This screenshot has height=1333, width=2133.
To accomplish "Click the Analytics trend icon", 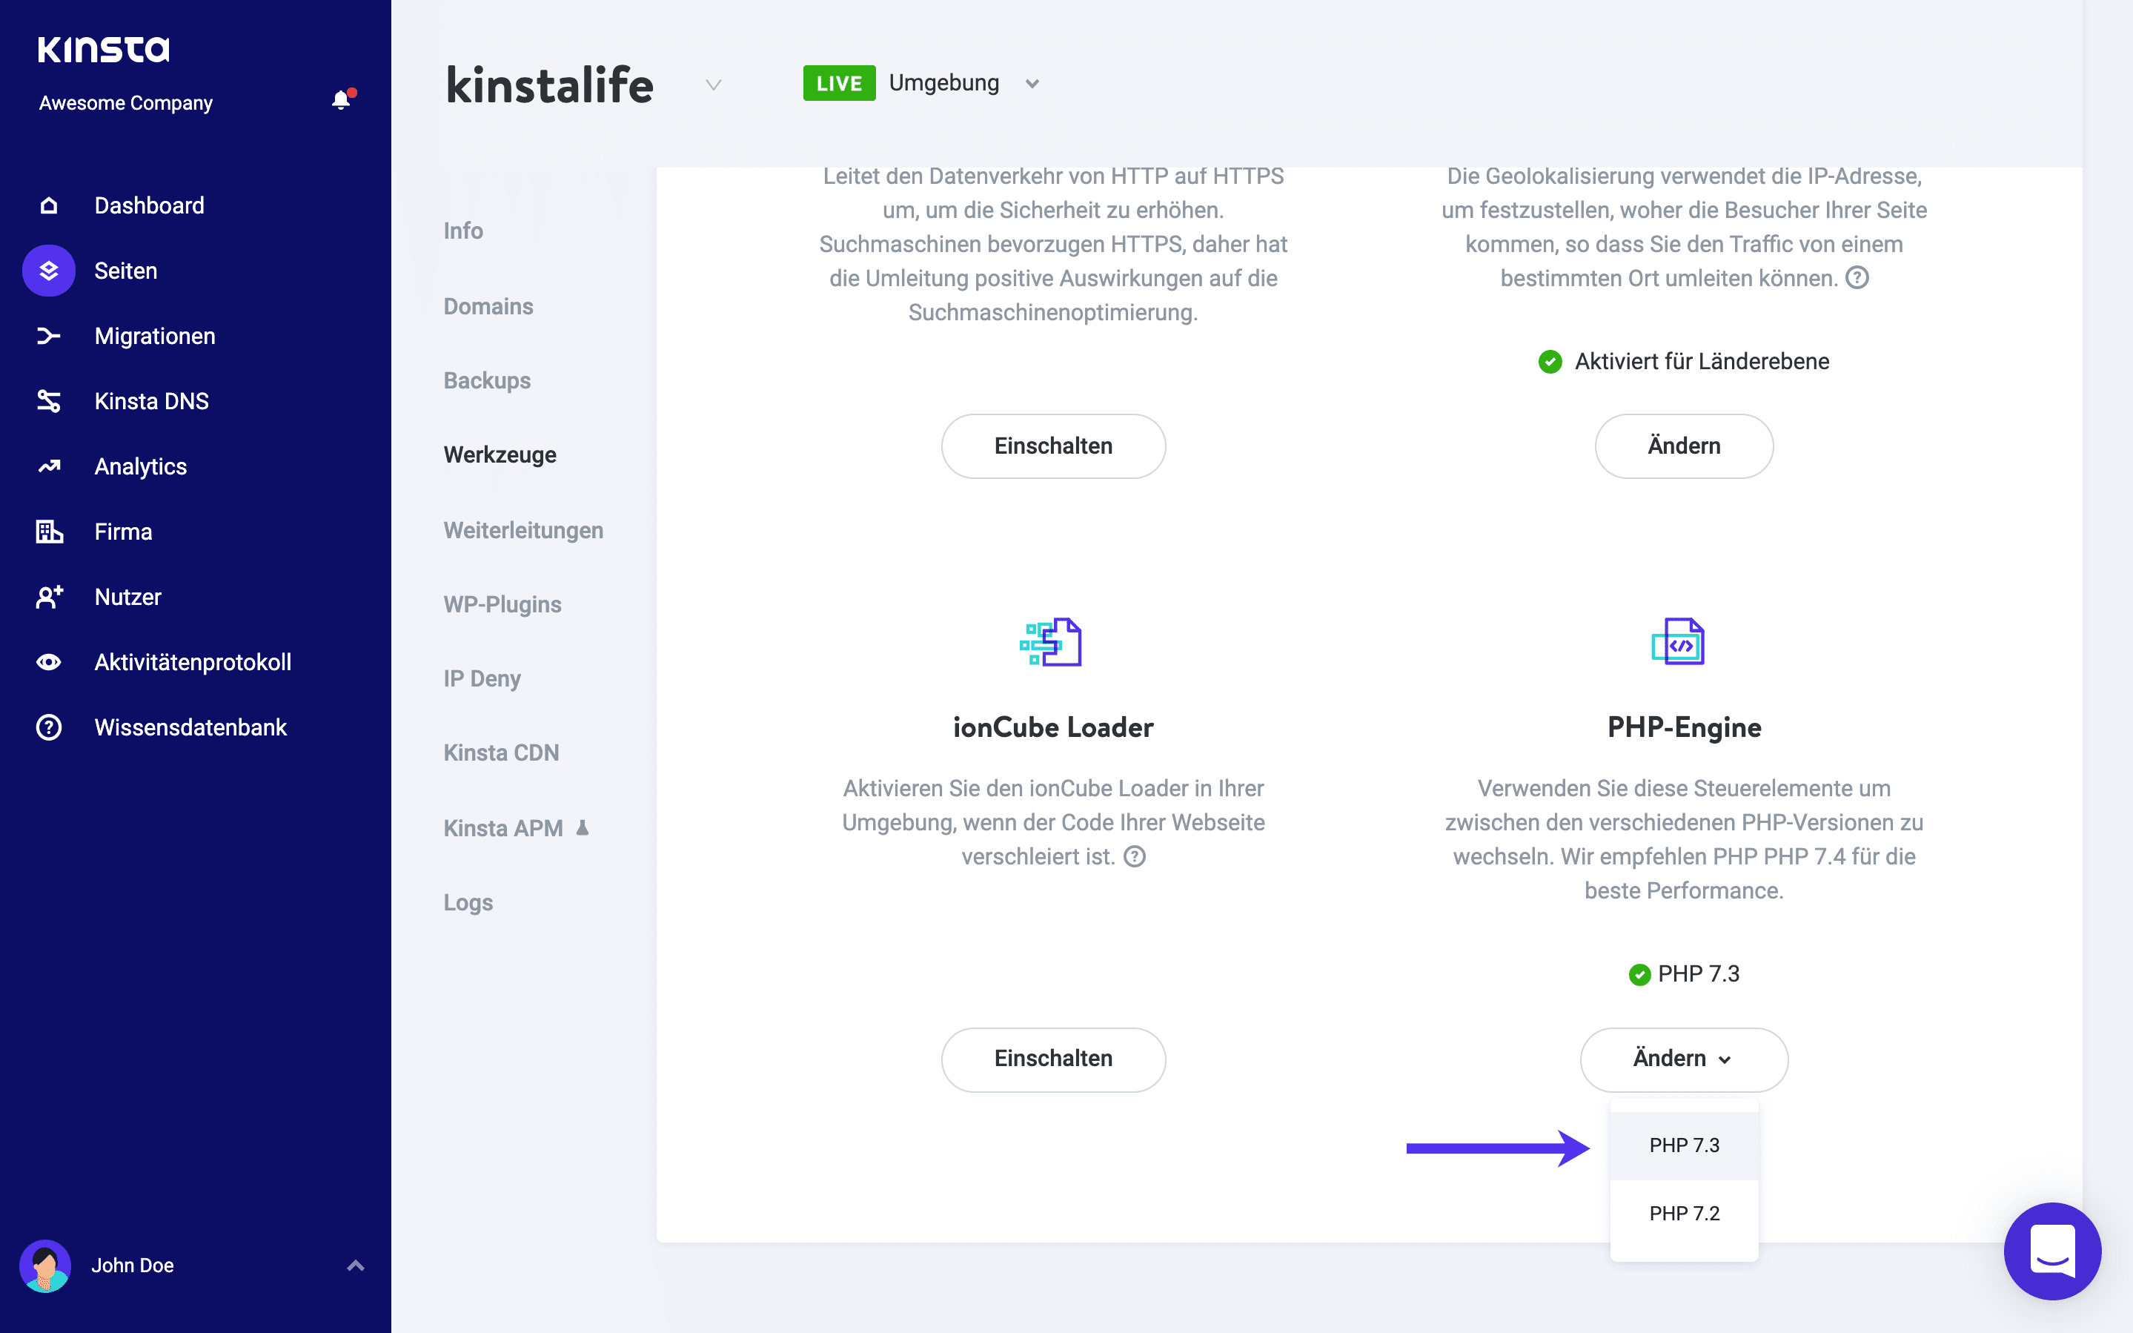I will click(48, 466).
